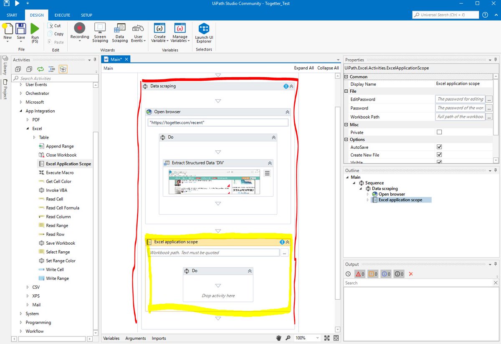Open the Data Scraping wizard
The width and height of the screenshot is (501, 344).
(120, 33)
